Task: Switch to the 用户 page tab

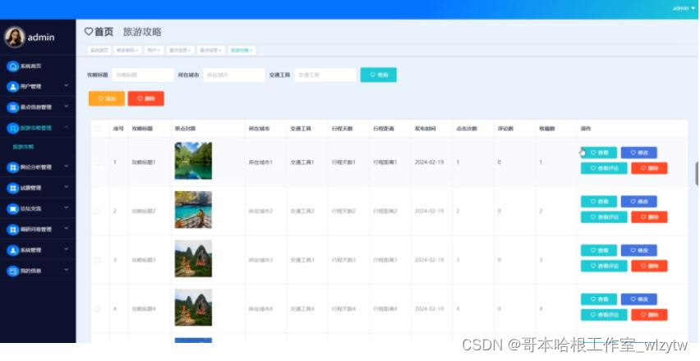Action: [154, 50]
